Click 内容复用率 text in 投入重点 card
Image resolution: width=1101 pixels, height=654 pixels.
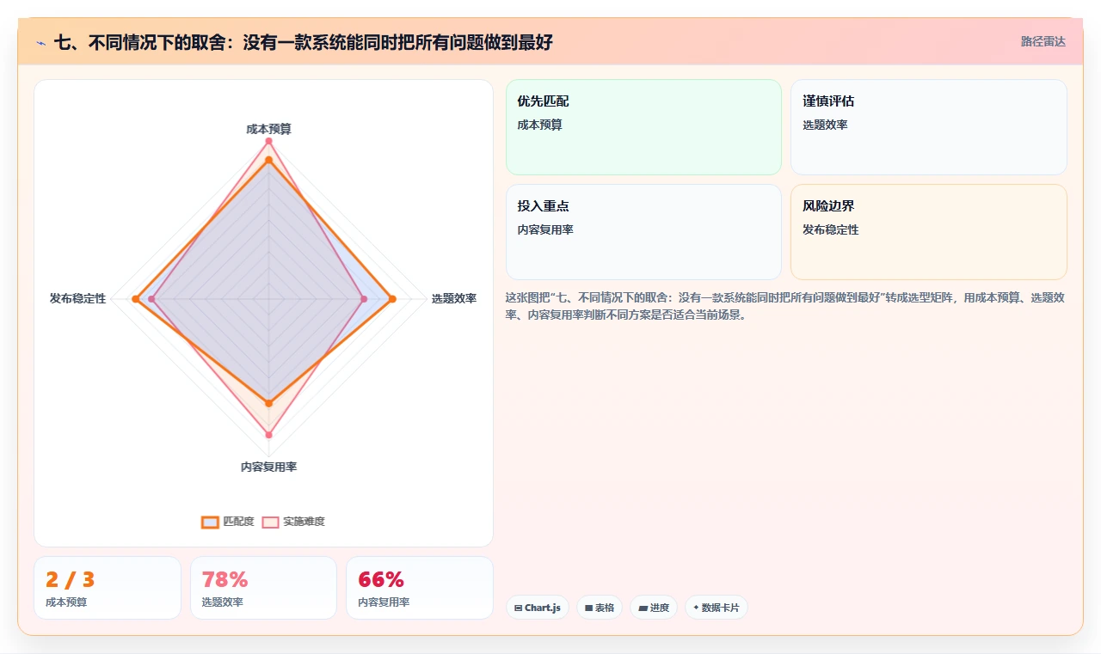click(545, 229)
